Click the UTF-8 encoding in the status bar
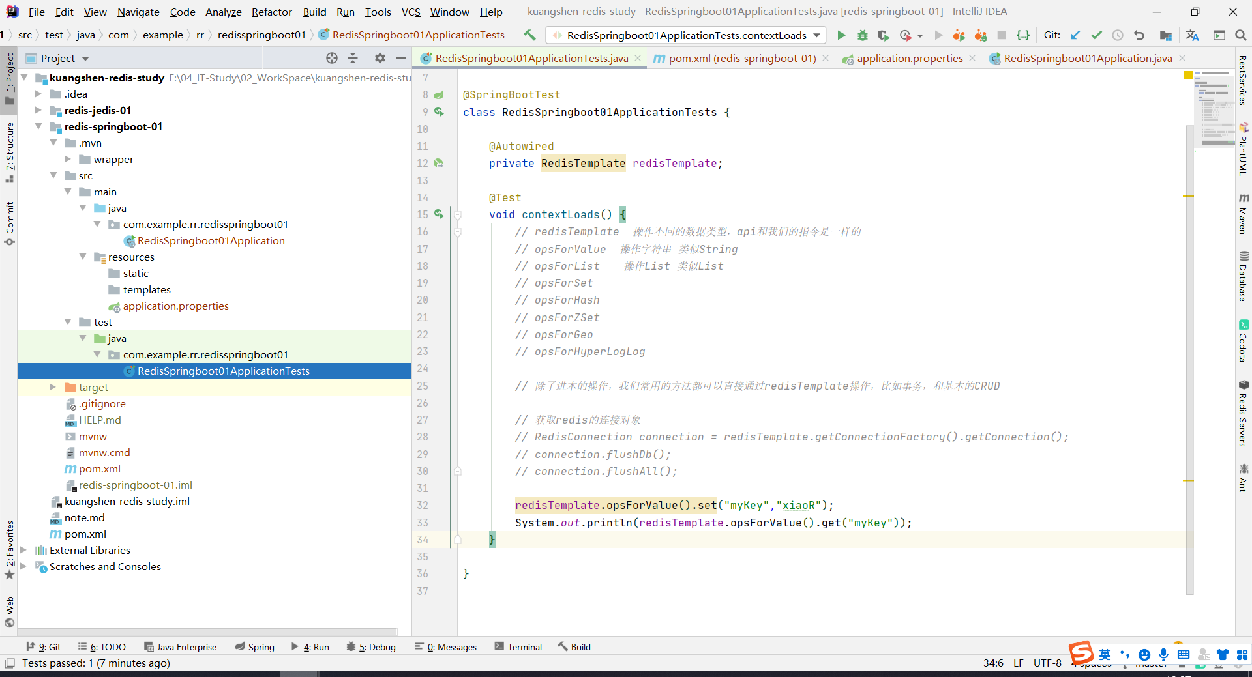This screenshot has width=1252, height=677. [1047, 663]
